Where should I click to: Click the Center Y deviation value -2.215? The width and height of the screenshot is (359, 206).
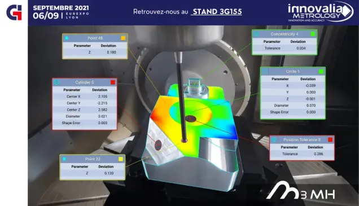[102, 103]
